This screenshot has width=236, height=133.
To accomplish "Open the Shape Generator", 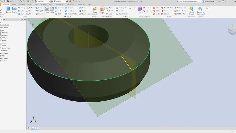I will [95, 11].
